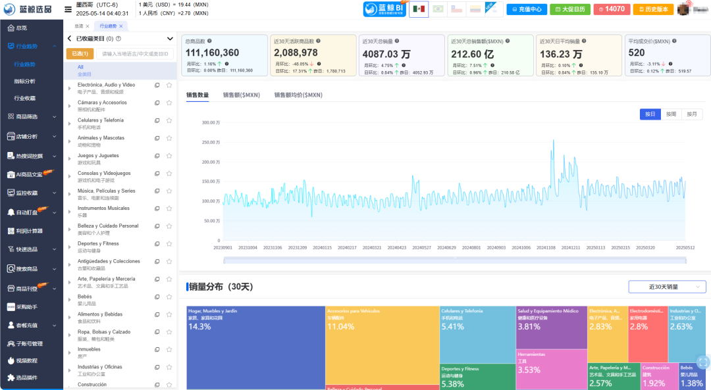
Task: Click the 已选(1) selected button
Action: pyautogui.click(x=80, y=54)
